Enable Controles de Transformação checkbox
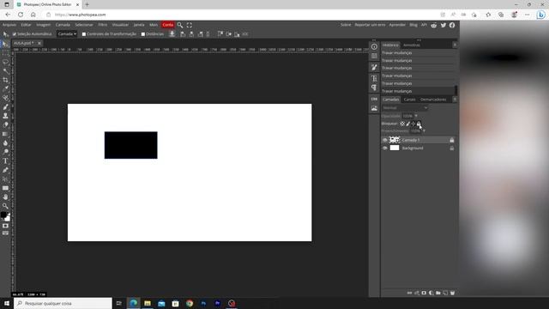The image size is (549, 309). point(84,34)
